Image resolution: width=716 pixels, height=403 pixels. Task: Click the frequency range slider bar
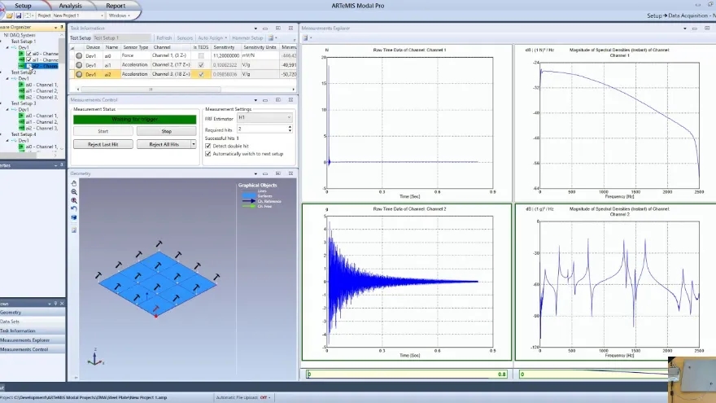pyautogui.click(x=594, y=375)
